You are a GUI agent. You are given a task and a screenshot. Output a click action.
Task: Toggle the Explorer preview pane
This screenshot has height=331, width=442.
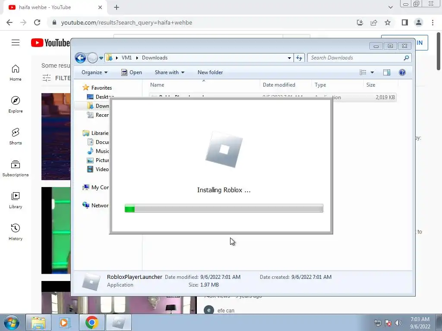point(387,72)
